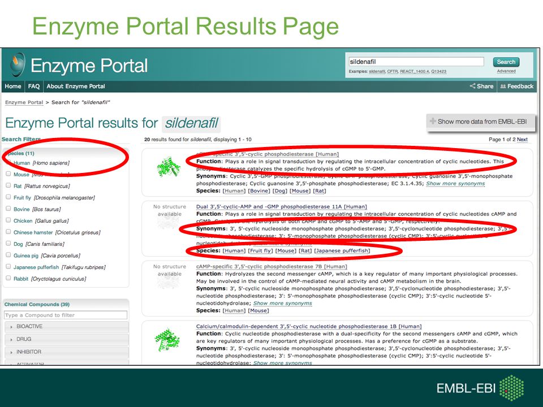The image size is (543, 407).
Task: Click the sildenafil search input field
Action: (x=416, y=62)
